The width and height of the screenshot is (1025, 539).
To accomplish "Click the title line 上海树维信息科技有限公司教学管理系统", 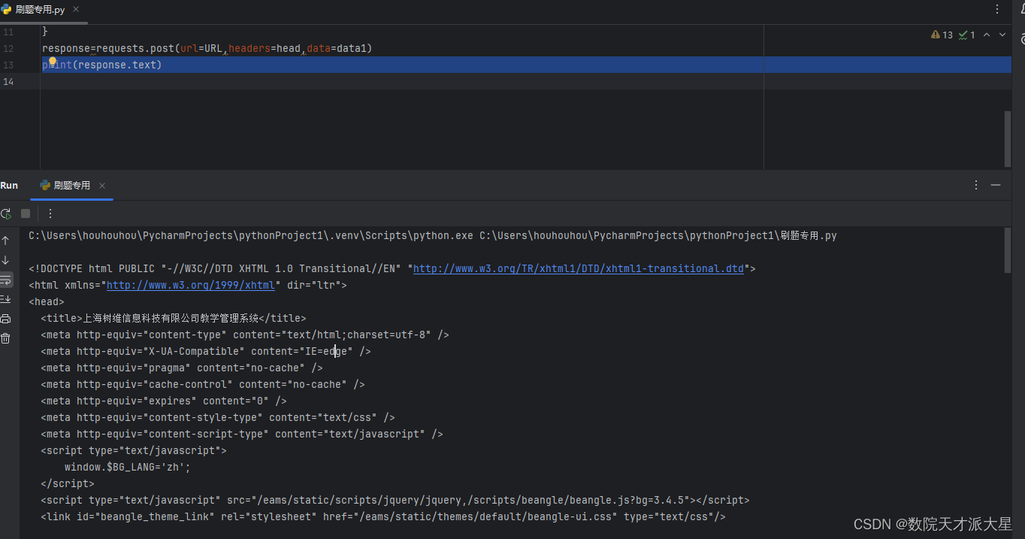I will (174, 318).
